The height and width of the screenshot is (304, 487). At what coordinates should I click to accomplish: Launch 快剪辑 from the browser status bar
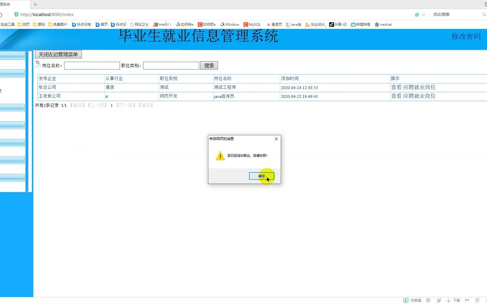point(412,300)
